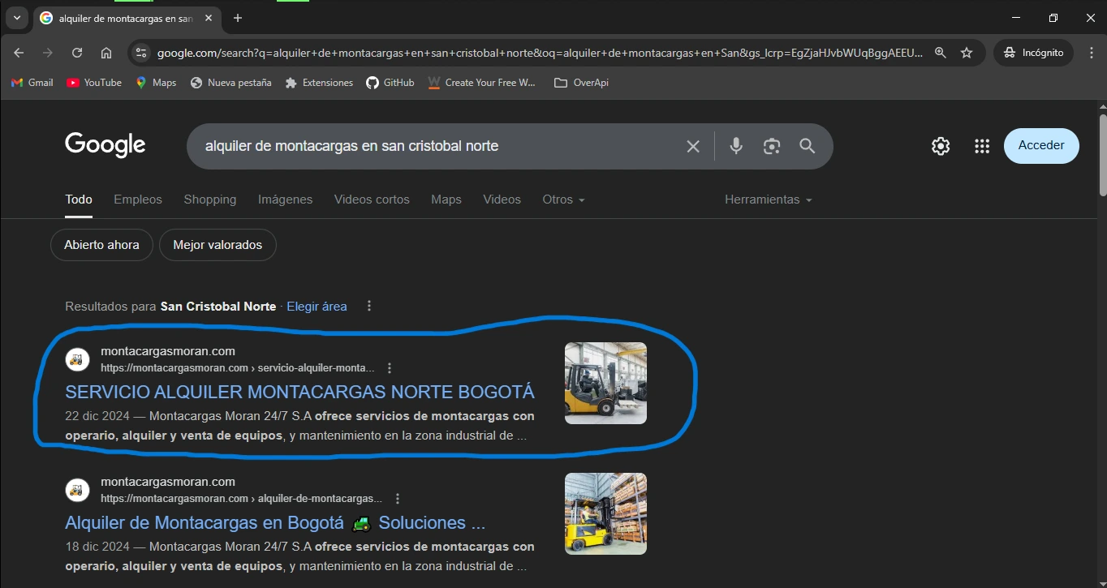Open the tab search dropdown arrow
This screenshot has width=1107, height=588.
[x=16, y=18]
